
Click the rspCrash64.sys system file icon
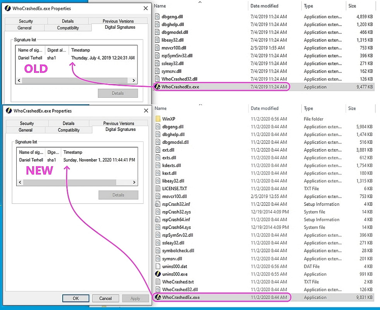[x=158, y=227]
